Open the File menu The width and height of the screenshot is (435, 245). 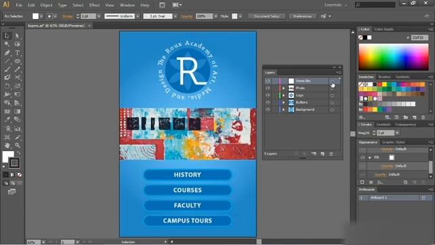pyautogui.click(x=19, y=5)
